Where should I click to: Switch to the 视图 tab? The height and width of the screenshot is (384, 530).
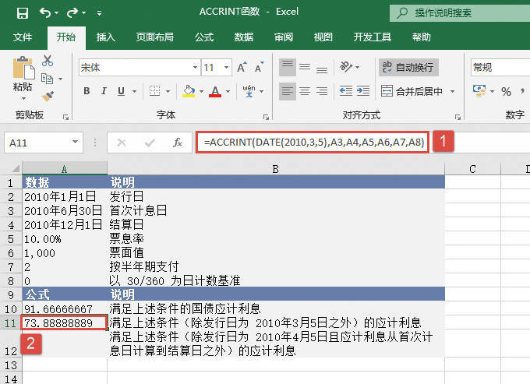[323, 37]
